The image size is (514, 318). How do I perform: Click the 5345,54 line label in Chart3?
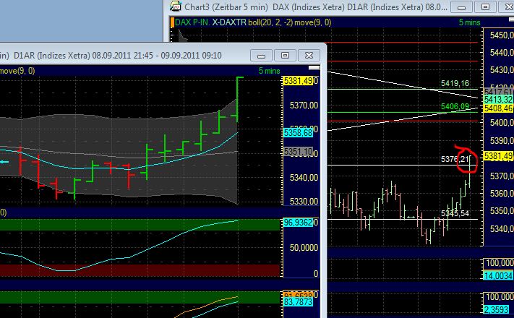(455, 213)
